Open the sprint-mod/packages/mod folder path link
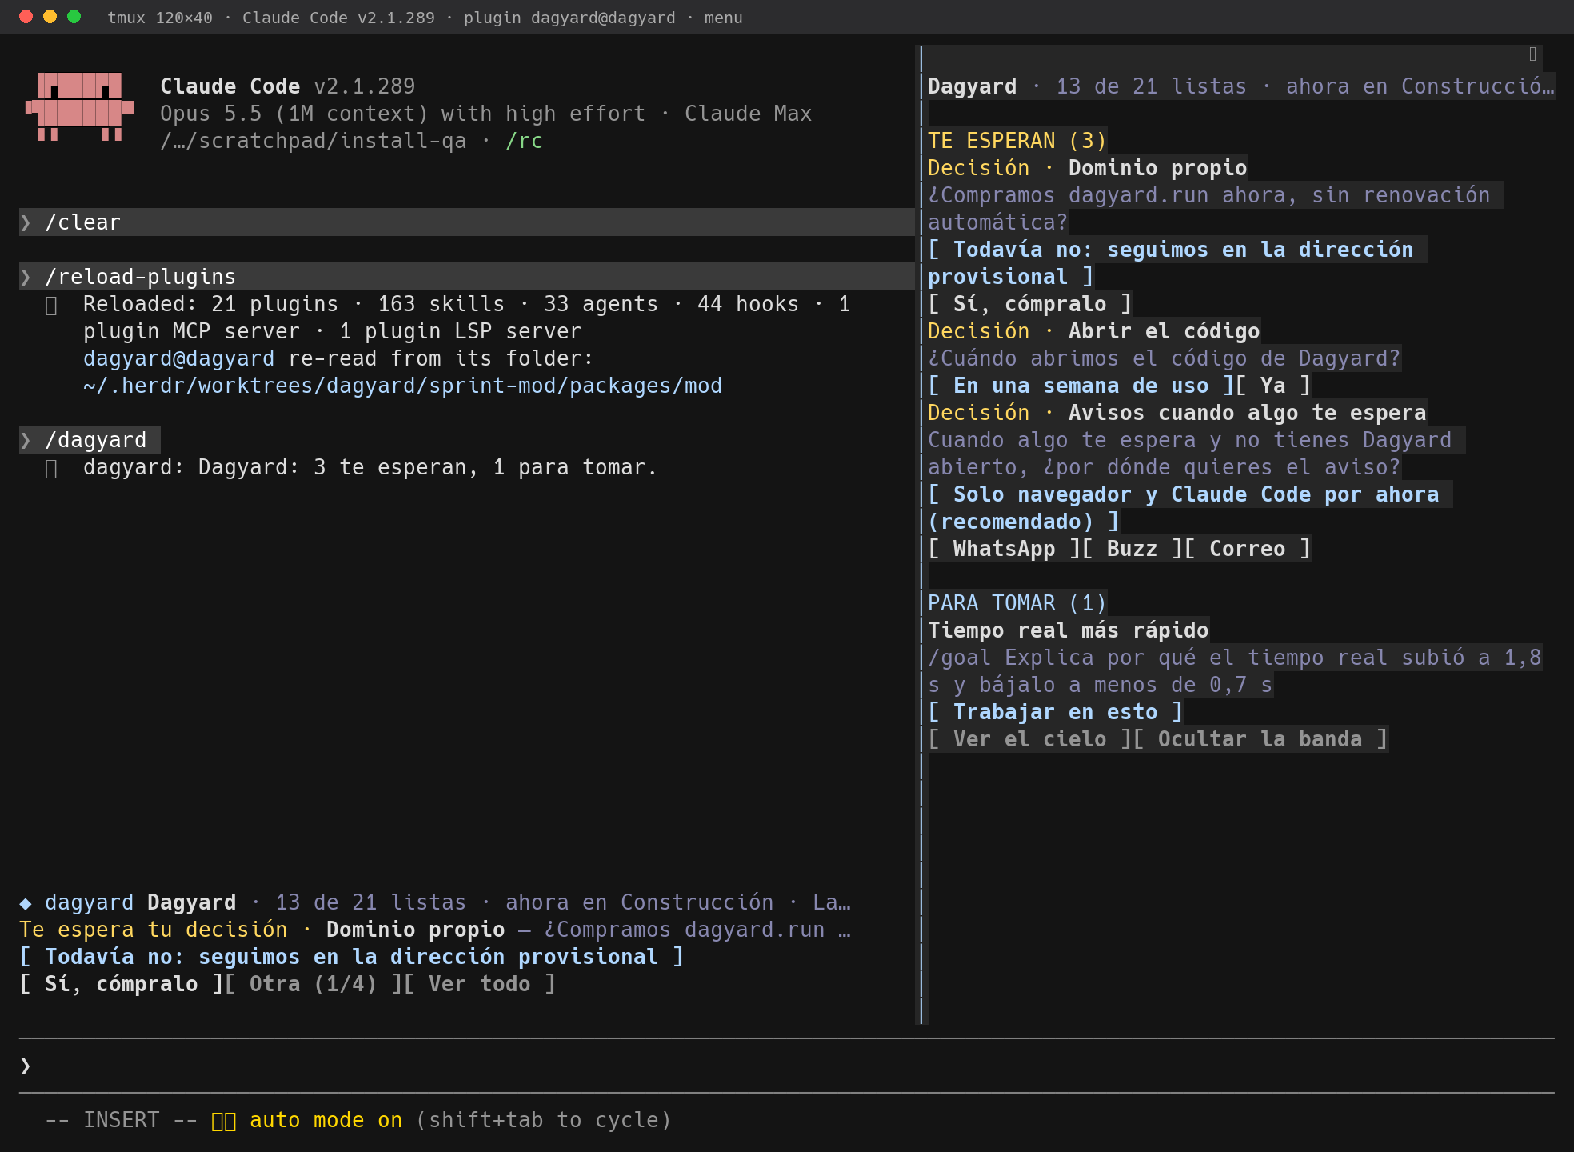1574x1152 pixels. (x=402, y=386)
